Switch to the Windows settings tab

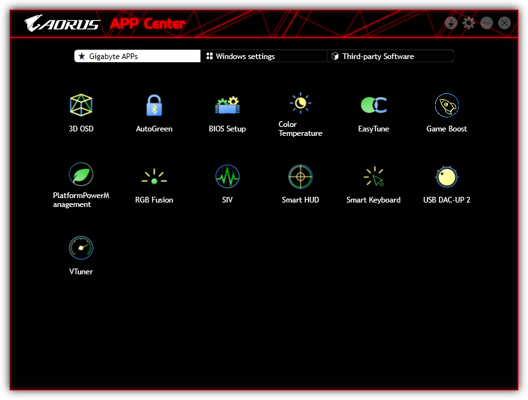264,57
